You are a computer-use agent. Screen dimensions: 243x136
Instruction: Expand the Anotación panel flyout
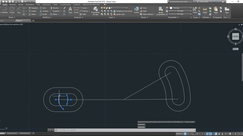[x=79, y=17]
